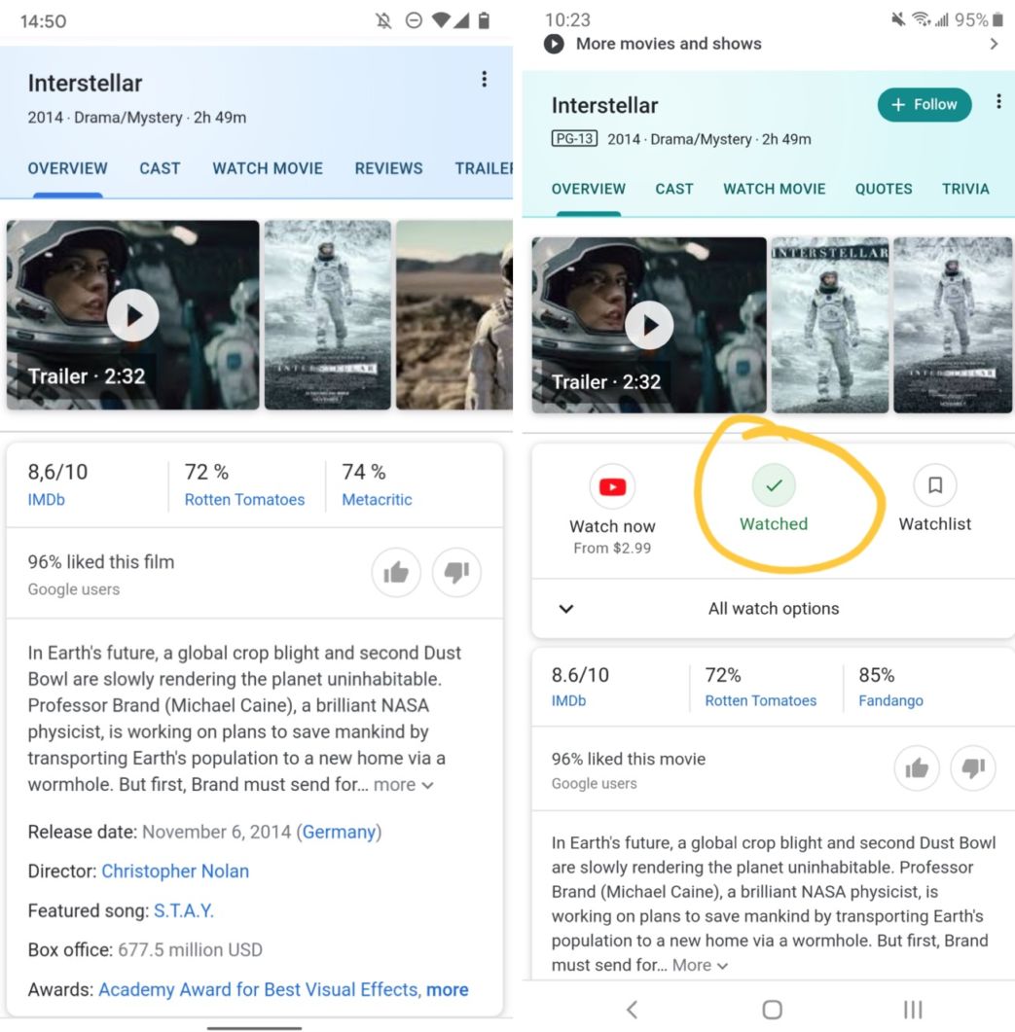Select the OVERVIEW tab on the 10:23 screen

pos(588,189)
